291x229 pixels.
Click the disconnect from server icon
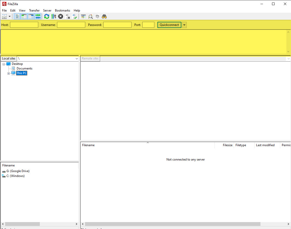pos(68,16)
